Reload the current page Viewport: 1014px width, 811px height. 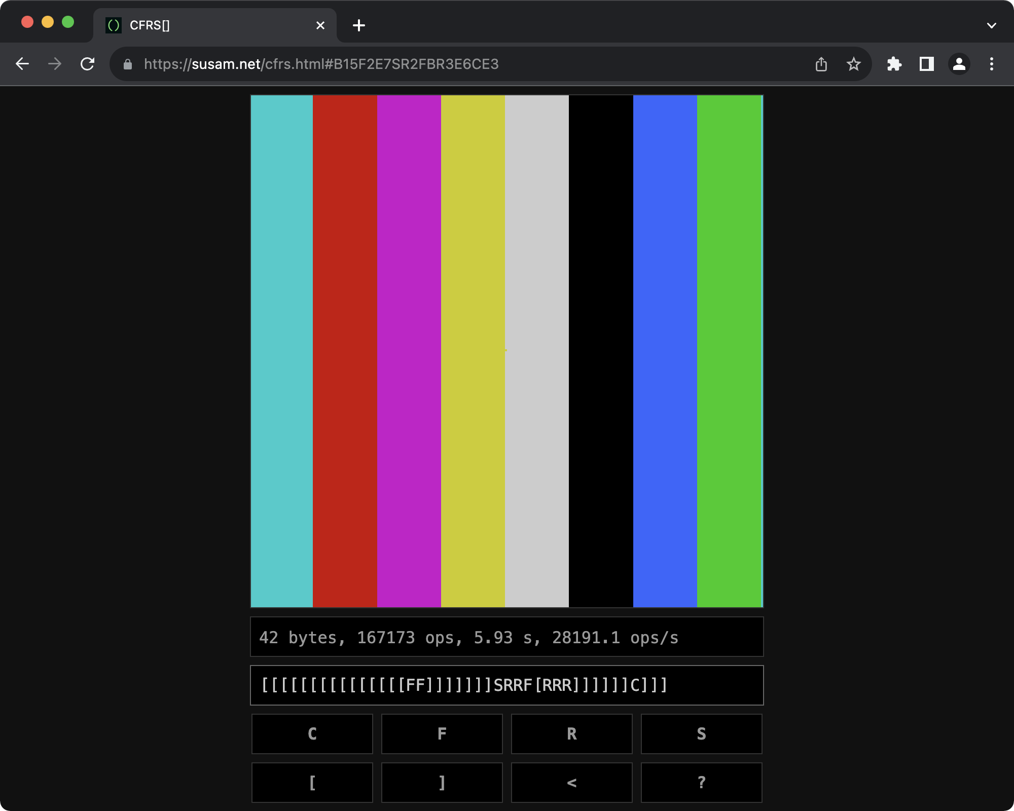click(x=87, y=64)
